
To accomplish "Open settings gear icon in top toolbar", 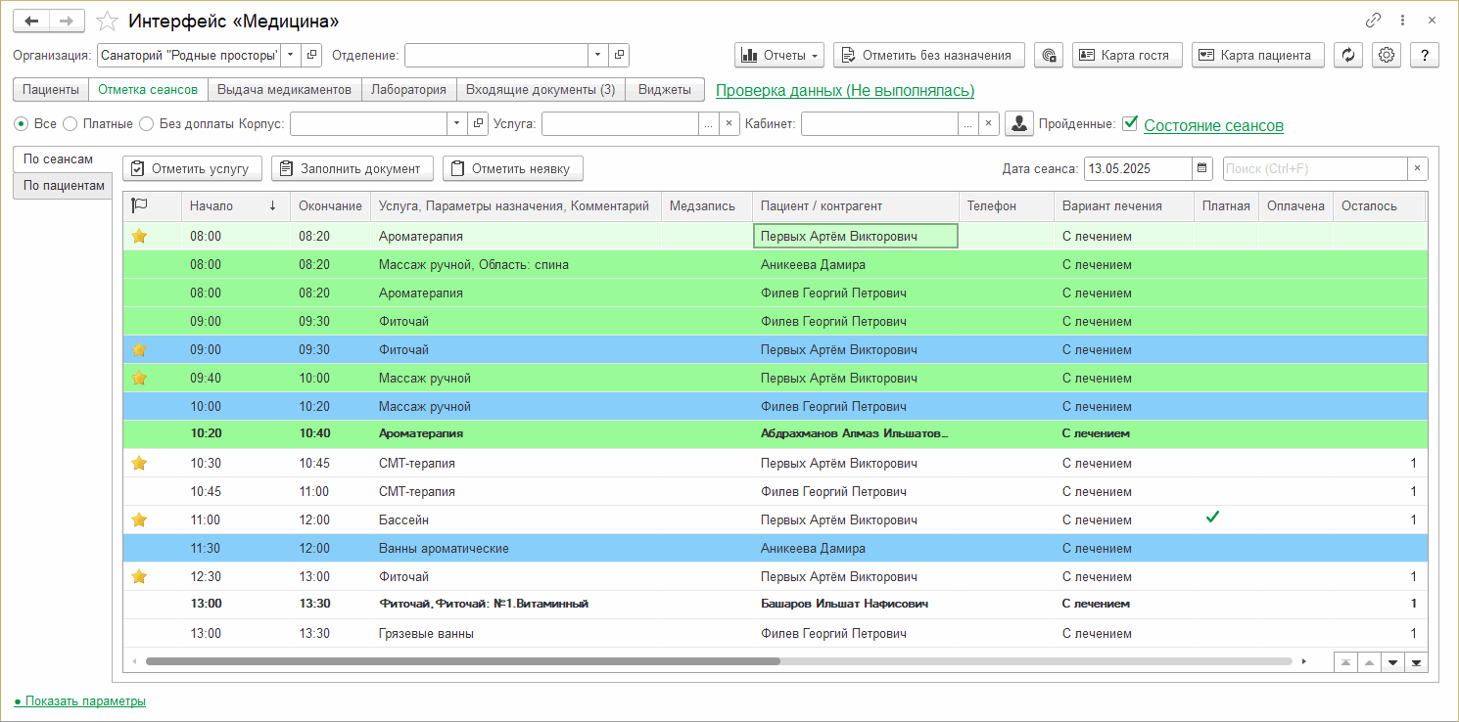I will pos(1387,55).
